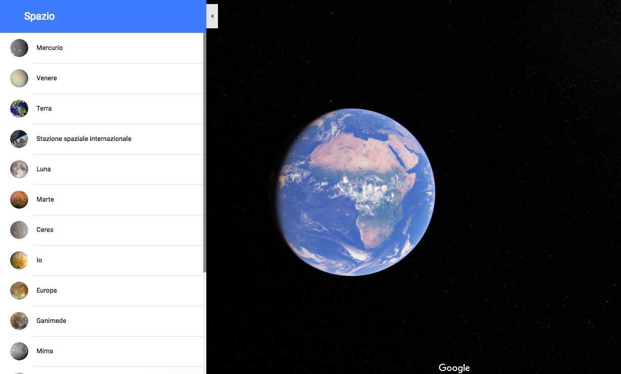Select the yellow Io moon icon
The height and width of the screenshot is (374, 621).
(x=19, y=260)
